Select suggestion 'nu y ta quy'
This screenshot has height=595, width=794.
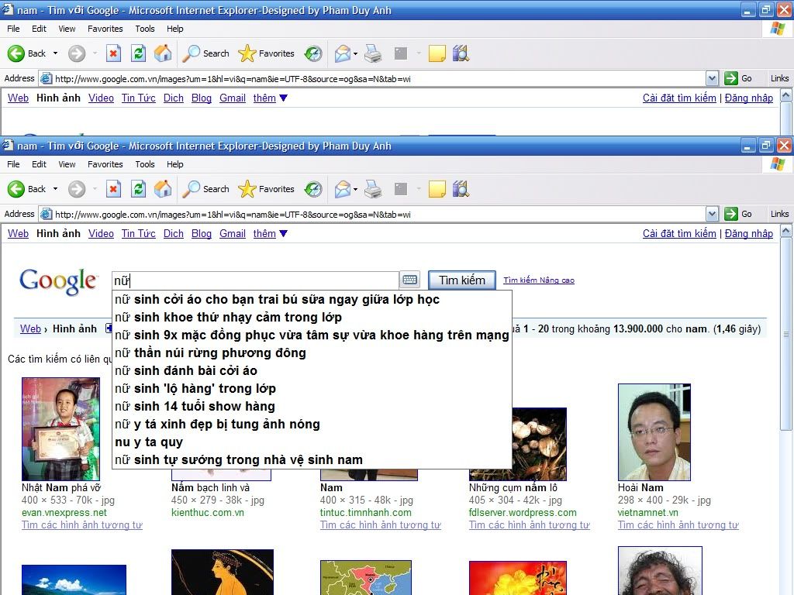[312, 442]
